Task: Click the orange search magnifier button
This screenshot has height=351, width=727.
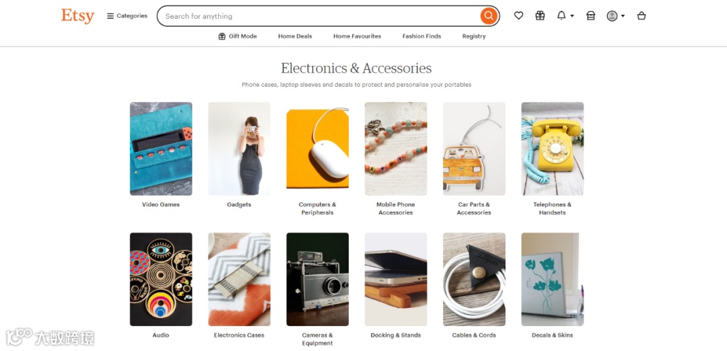Action: [488, 16]
